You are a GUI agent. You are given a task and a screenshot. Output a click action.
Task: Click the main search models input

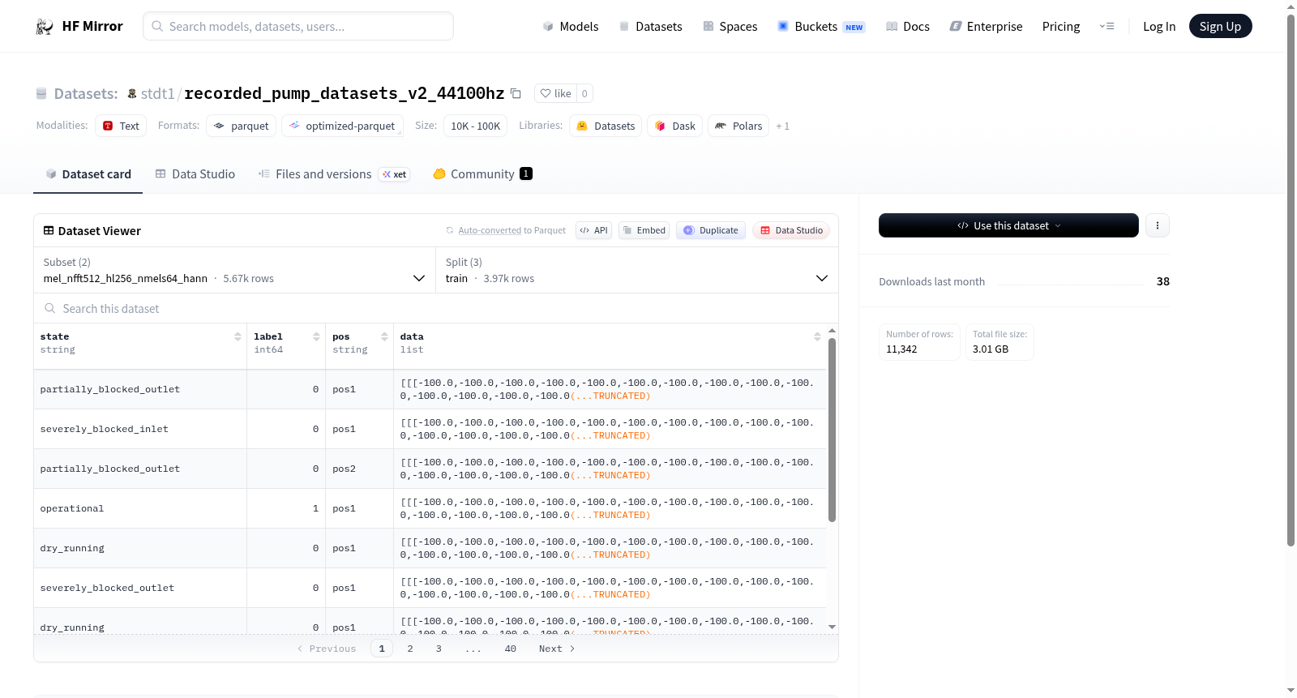(298, 26)
